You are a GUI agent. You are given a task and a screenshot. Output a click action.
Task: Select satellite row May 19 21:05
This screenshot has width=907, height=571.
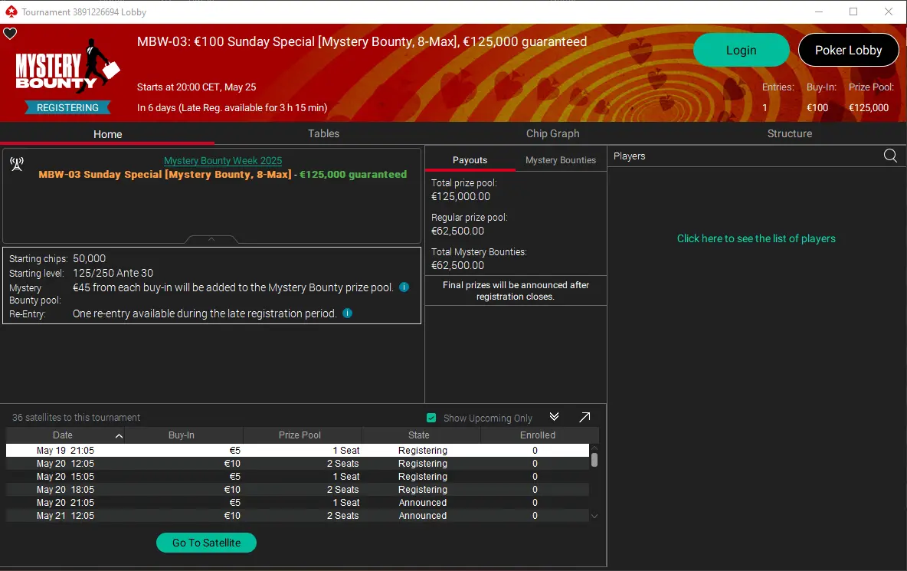tap(297, 450)
